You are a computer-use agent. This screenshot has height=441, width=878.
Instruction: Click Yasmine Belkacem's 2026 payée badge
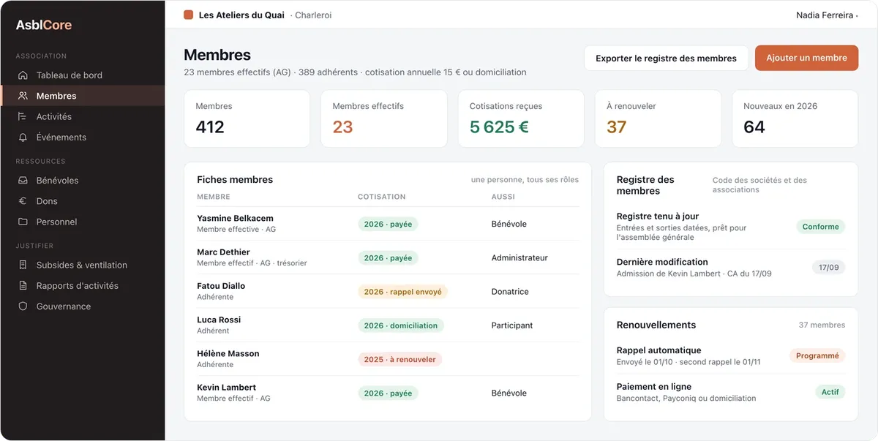coord(388,225)
